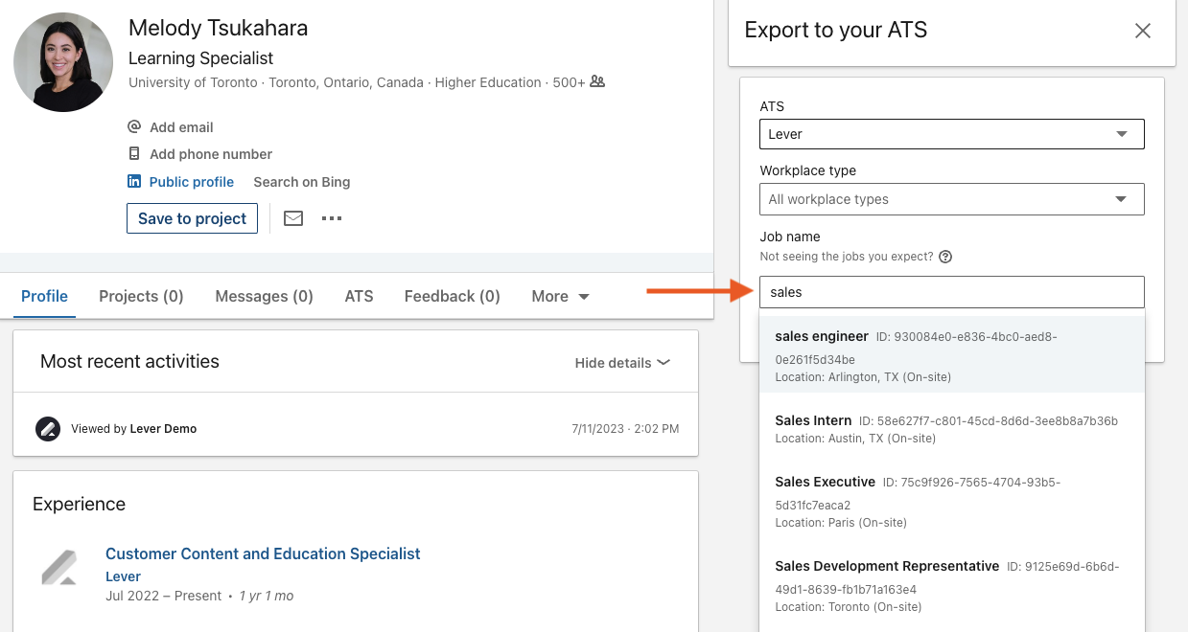
Task: Open the message envelope icon
Action: click(x=293, y=218)
